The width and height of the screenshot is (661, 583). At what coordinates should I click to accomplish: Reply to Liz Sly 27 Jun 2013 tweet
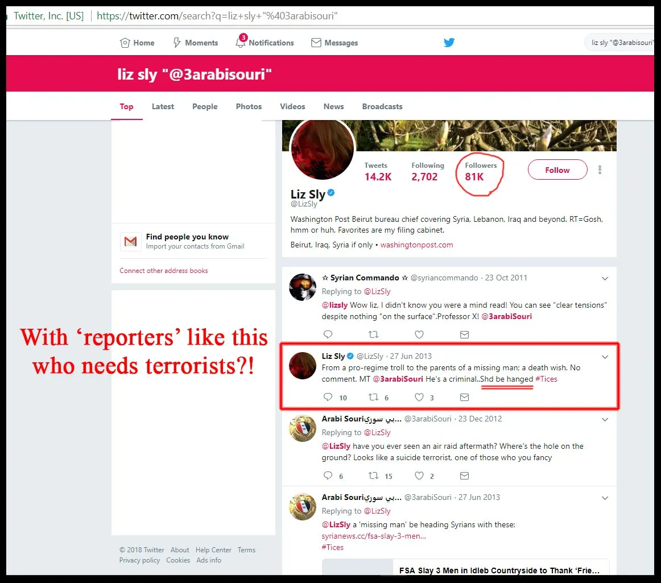pos(328,397)
